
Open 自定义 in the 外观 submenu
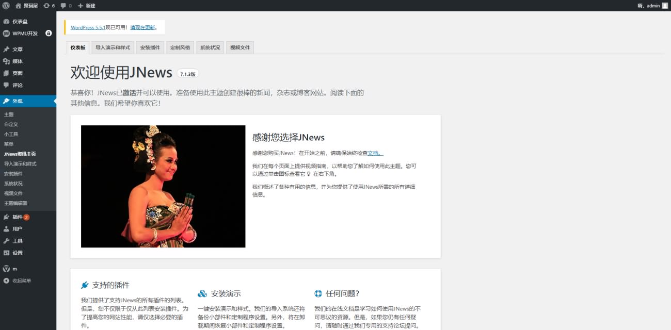[11, 124]
